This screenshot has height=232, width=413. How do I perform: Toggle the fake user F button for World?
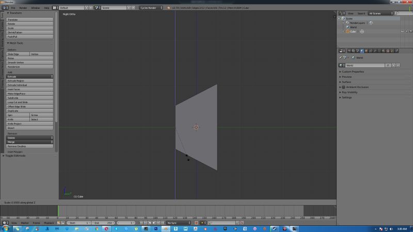[x=388, y=65]
